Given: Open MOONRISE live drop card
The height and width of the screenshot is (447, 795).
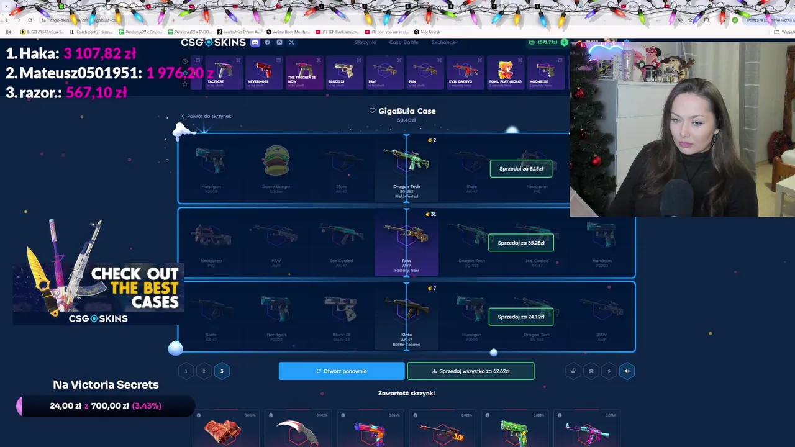Looking at the screenshot, I should (x=546, y=73).
